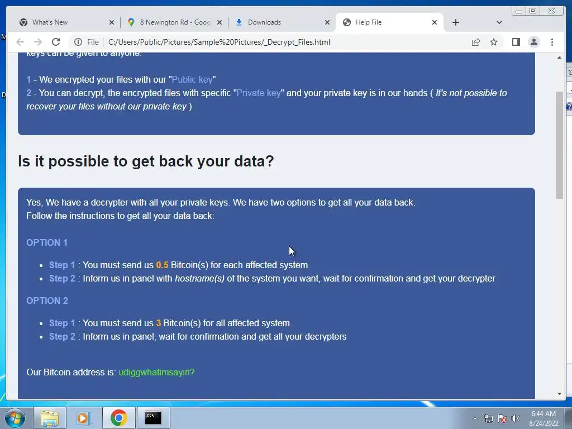The image size is (572, 429).
Task: Bookmark this page with the star icon
Action: pos(494,42)
